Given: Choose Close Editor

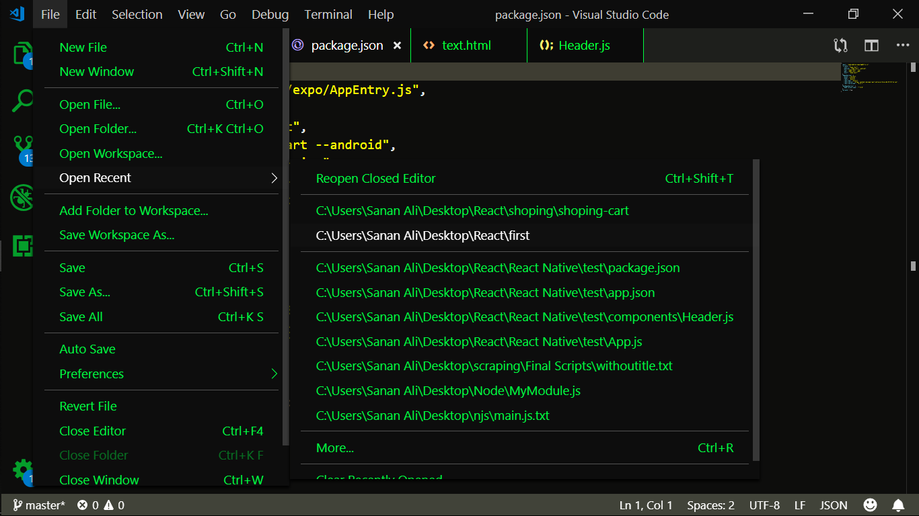Looking at the screenshot, I should tap(161, 431).
